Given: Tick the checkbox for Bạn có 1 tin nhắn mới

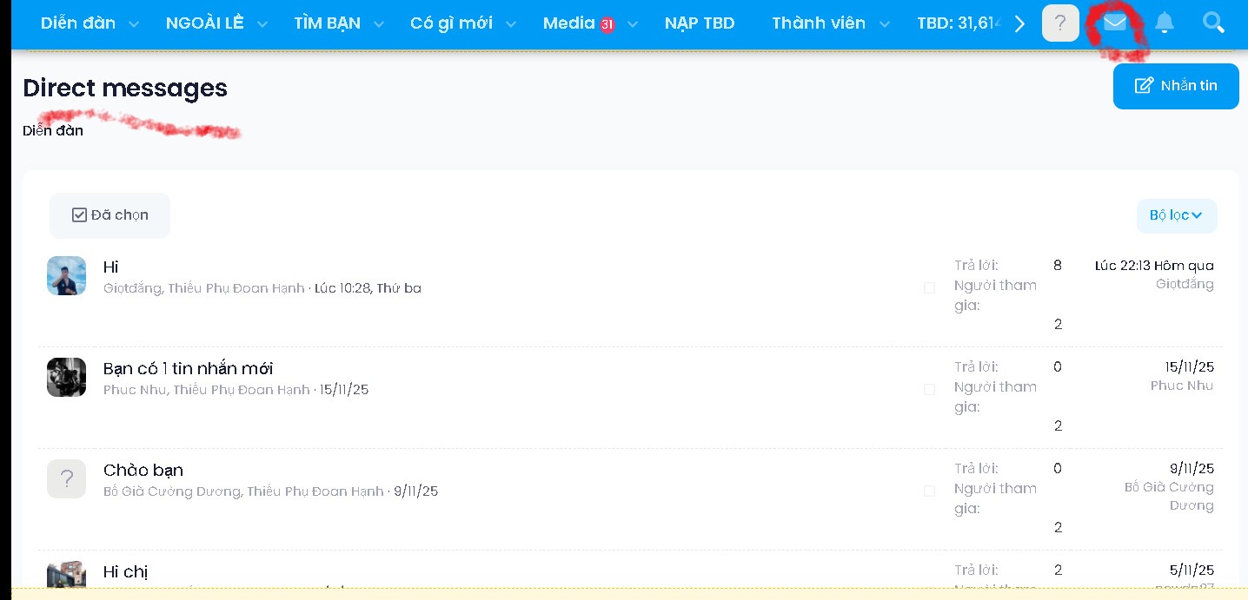Looking at the screenshot, I should click(929, 389).
